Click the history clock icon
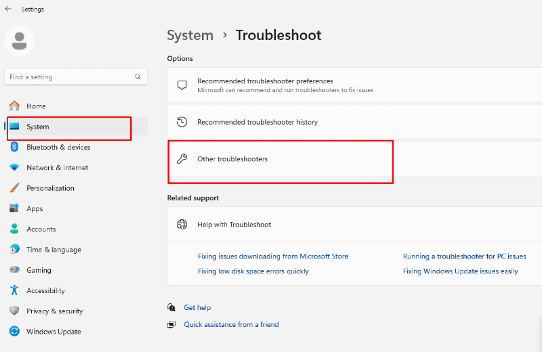 pos(182,122)
